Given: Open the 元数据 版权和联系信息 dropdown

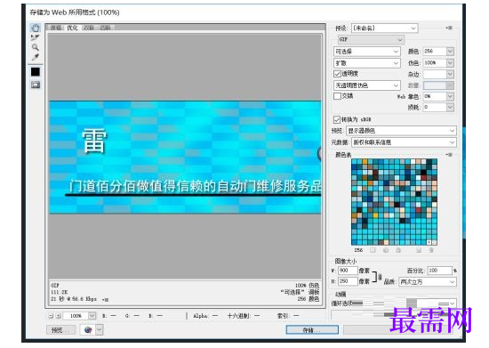Looking at the screenshot, I should [x=404, y=142].
